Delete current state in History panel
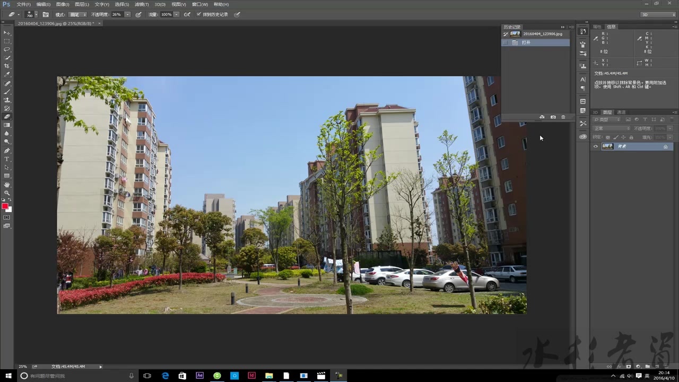 pos(563,117)
